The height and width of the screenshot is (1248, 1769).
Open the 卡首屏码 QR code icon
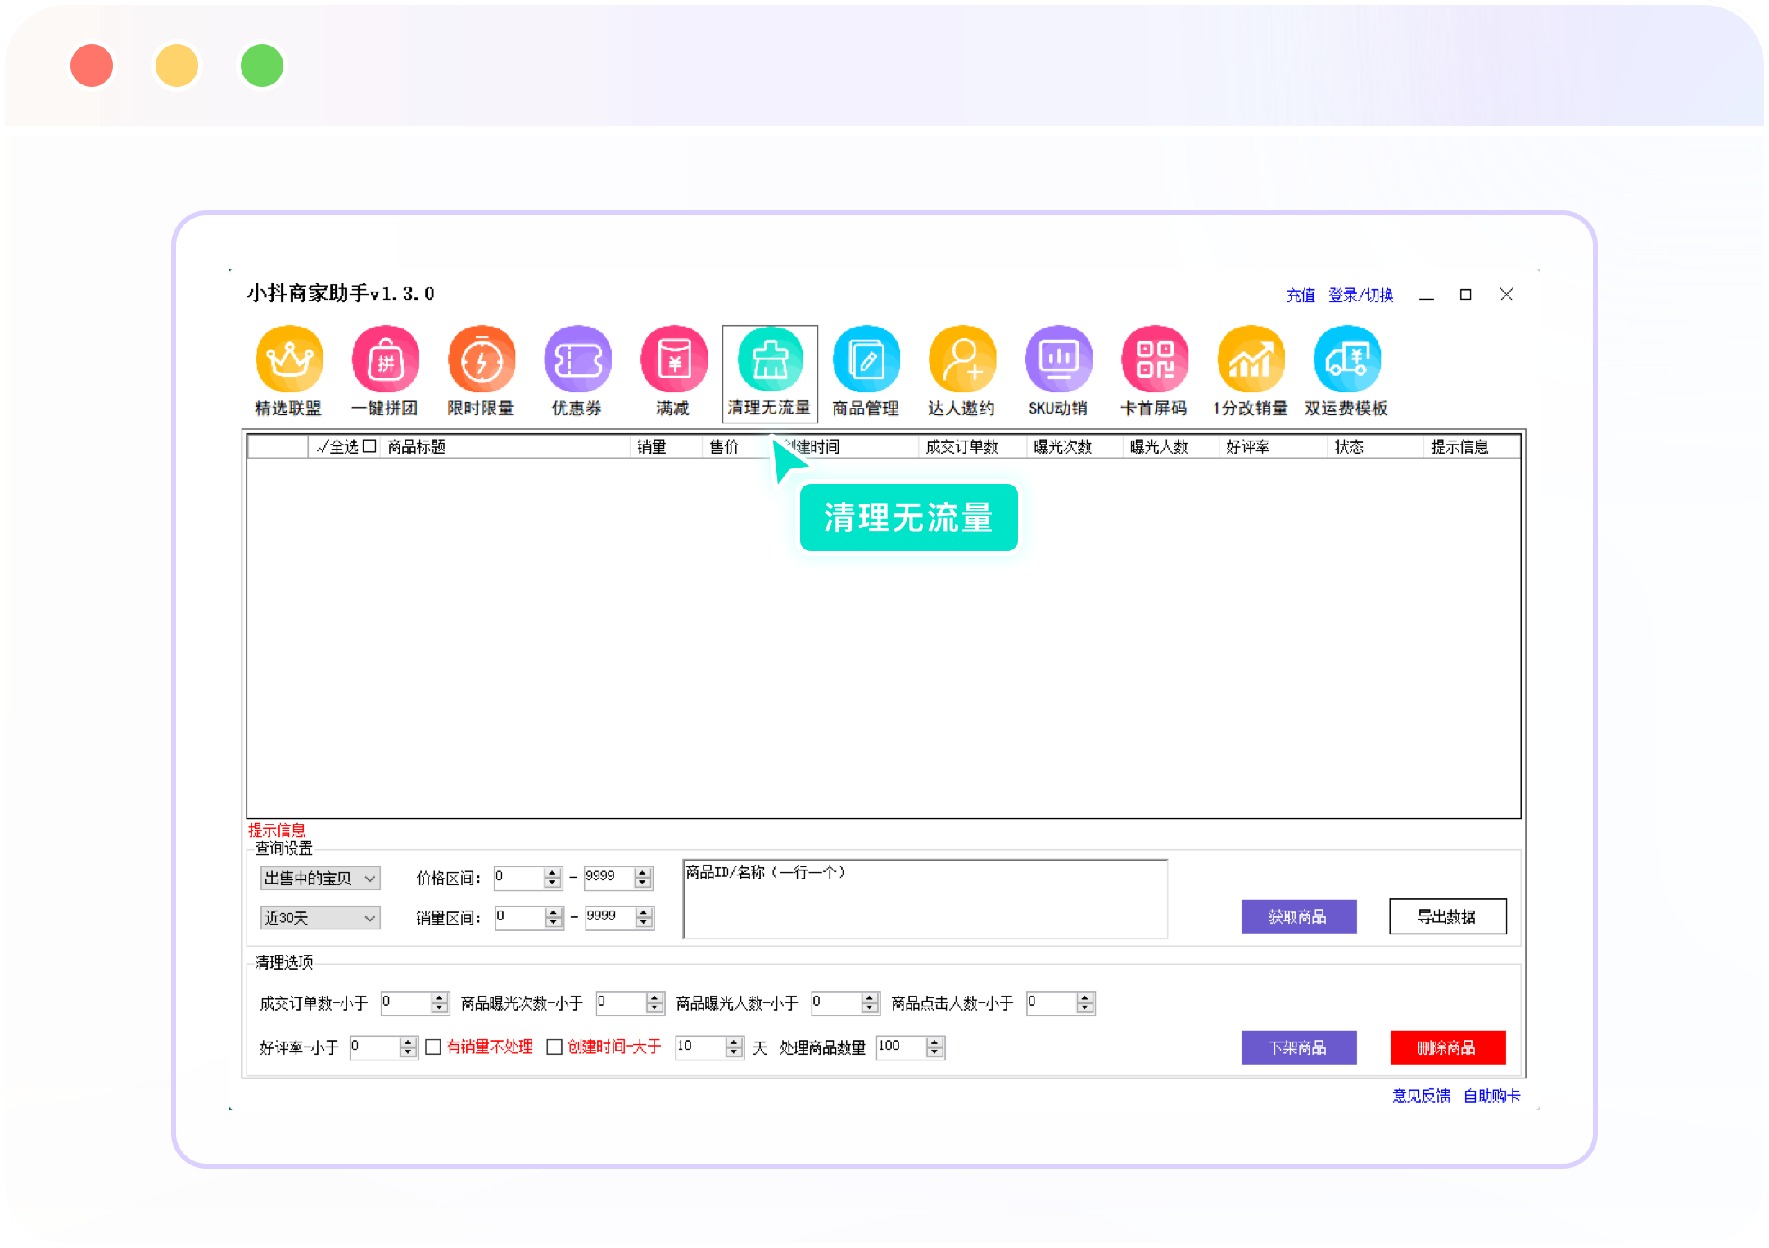coord(1155,360)
